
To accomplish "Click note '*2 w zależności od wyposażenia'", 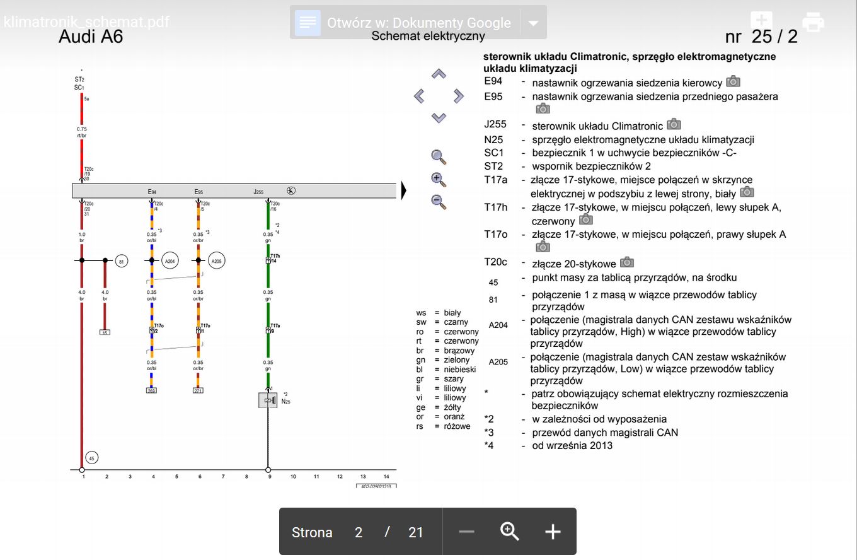I will point(575,419).
